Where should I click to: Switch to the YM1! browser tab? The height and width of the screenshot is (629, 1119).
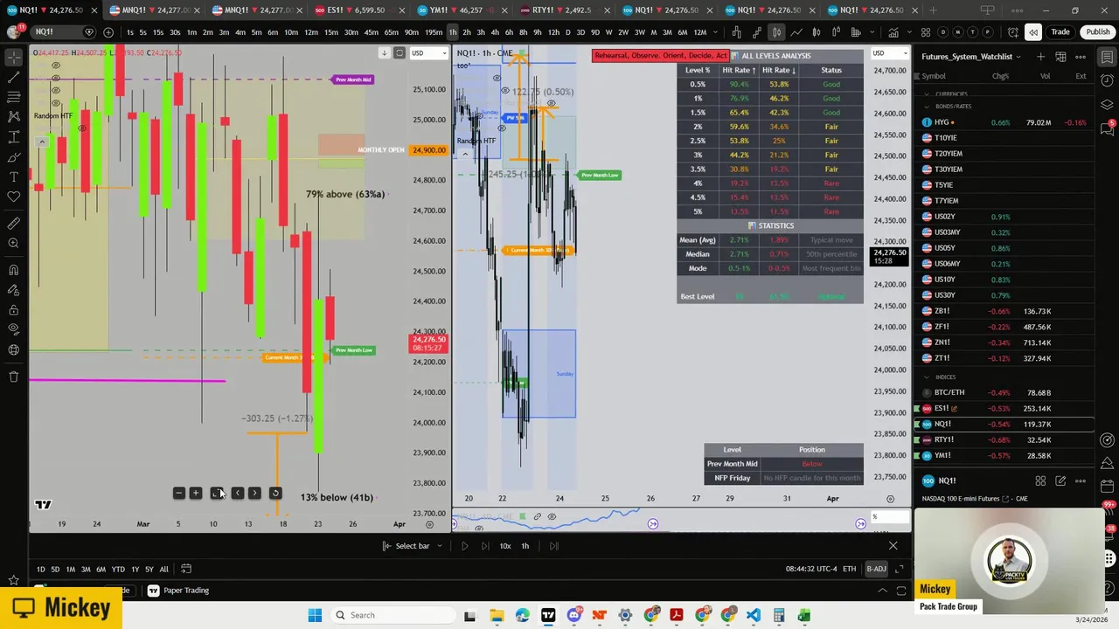pos(462,10)
